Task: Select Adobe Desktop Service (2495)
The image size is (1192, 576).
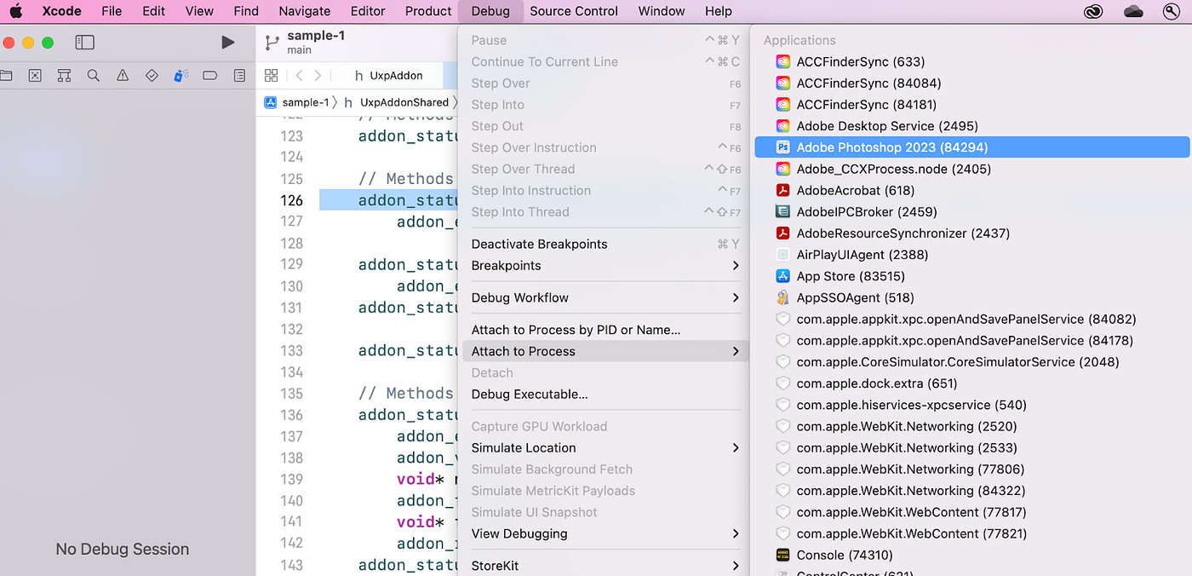Action: [971, 126]
